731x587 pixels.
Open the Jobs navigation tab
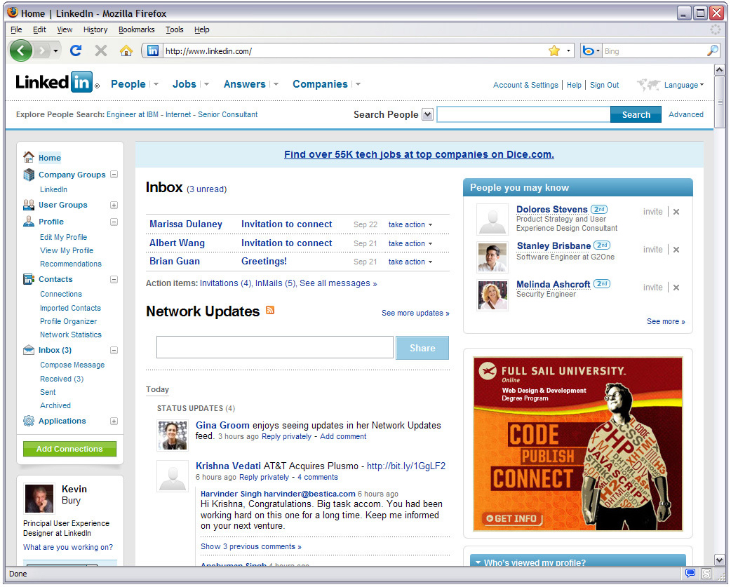point(184,84)
